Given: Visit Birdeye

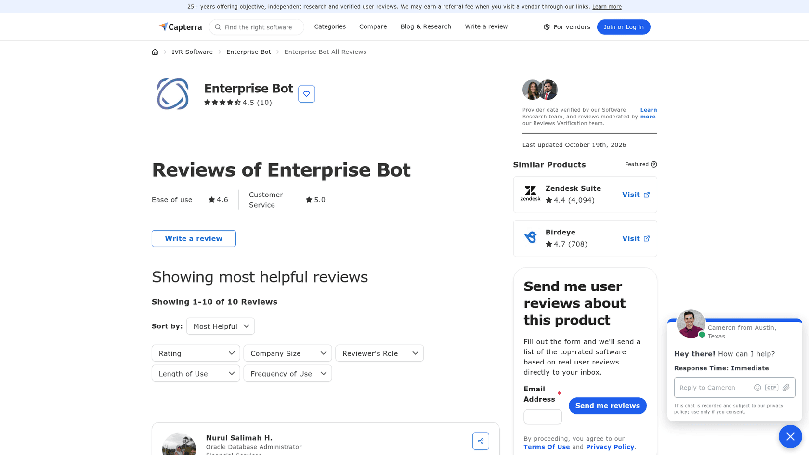Looking at the screenshot, I should click(636, 239).
